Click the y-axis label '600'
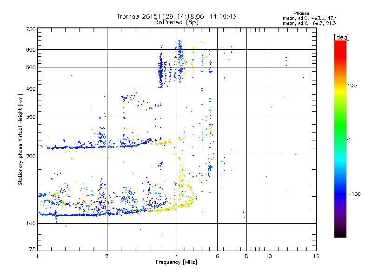Screen dimensions: 372x279 click(31, 50)
